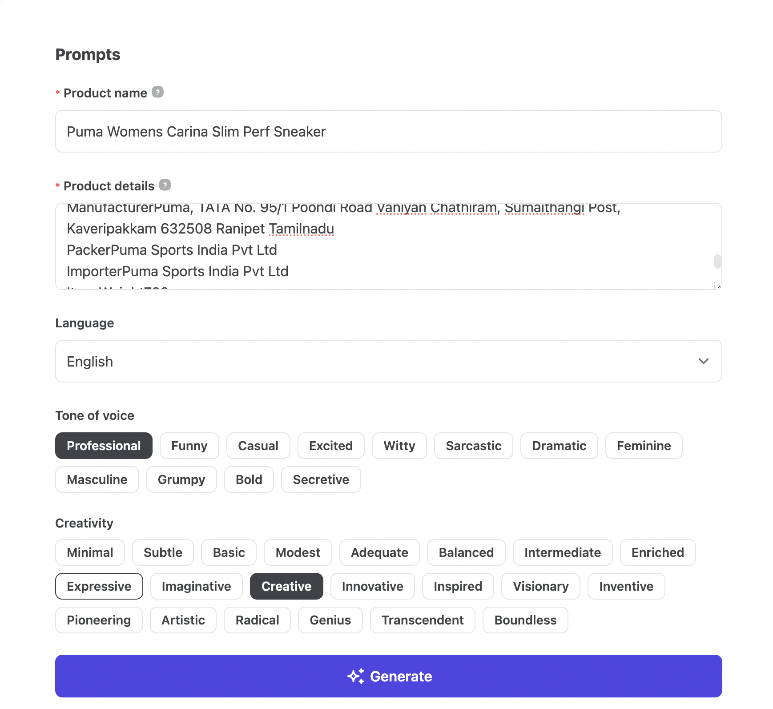Pick the Grumpy tone of voice
The height and width of the screenshot is (709, 773).
tap(181, 479)
